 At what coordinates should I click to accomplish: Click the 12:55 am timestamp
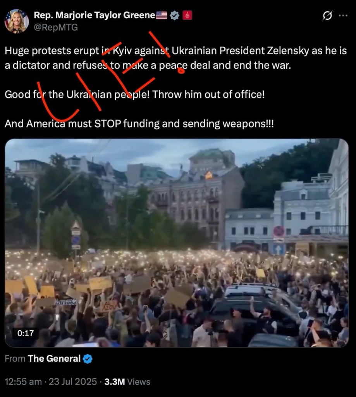pyautogui.click(x=23, y=381)
